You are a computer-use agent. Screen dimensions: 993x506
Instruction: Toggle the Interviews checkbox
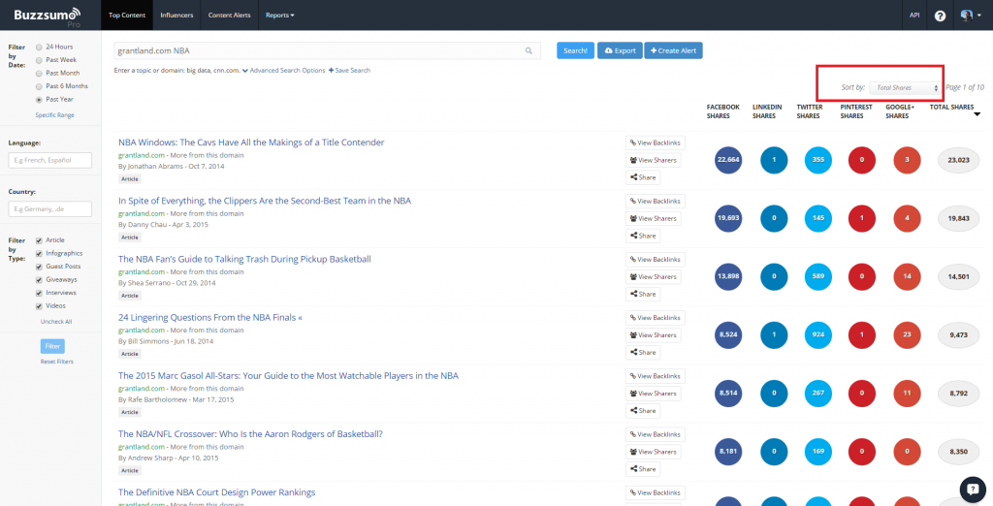(39, 293)
